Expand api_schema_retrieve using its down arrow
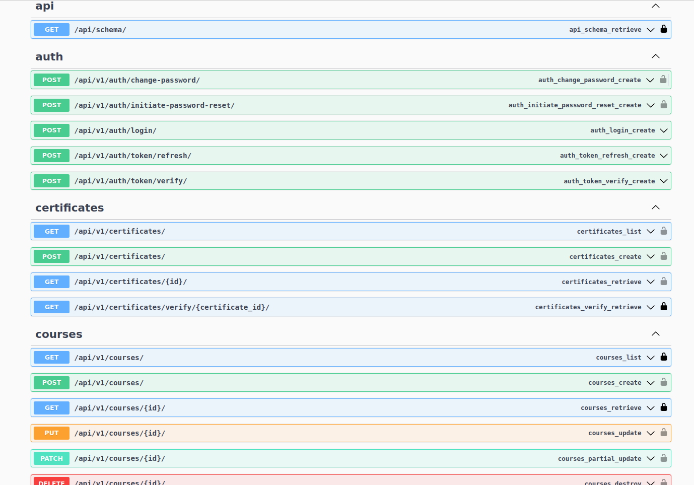694x485 pixels. (651, 30)
